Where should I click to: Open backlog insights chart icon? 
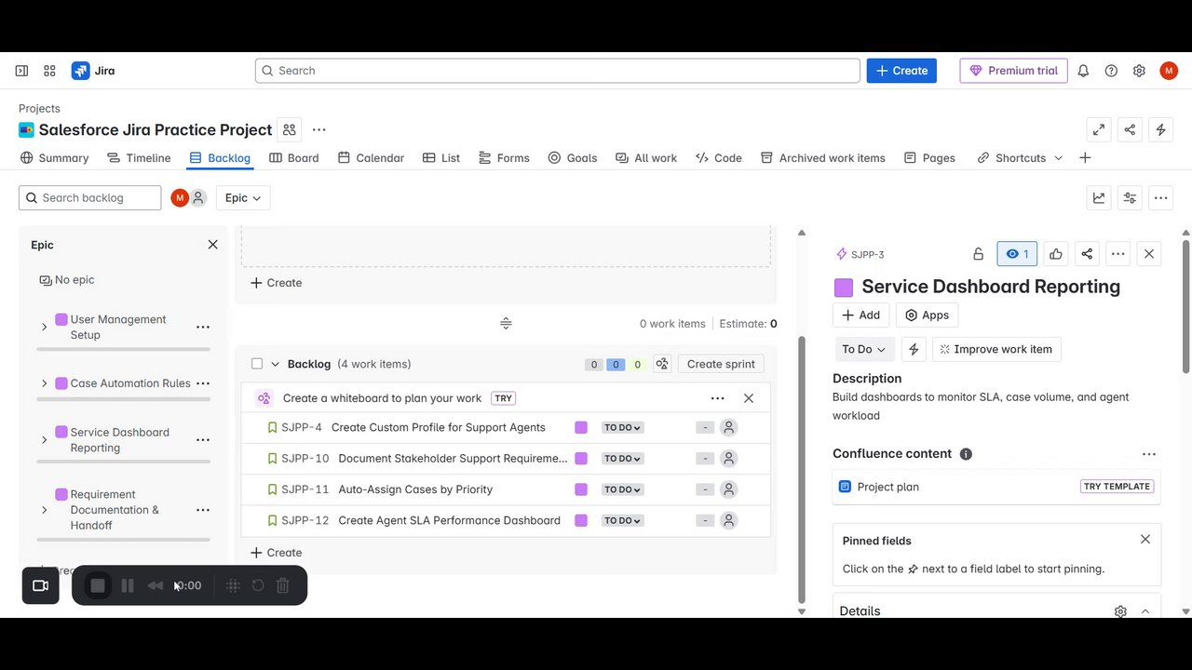(x=1099, y=197)
